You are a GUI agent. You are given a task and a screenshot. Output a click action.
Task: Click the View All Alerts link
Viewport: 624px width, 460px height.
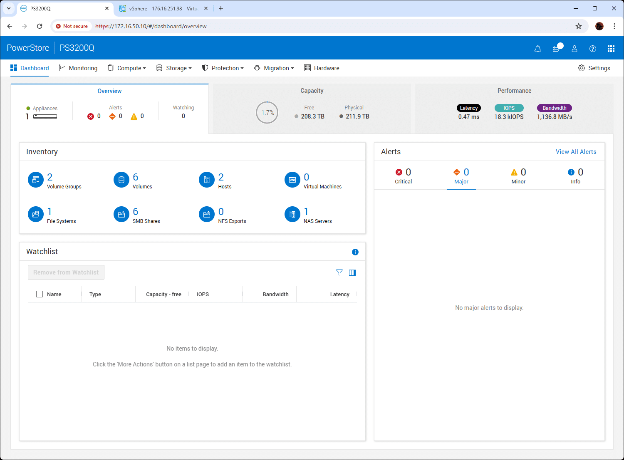point(576,152)
